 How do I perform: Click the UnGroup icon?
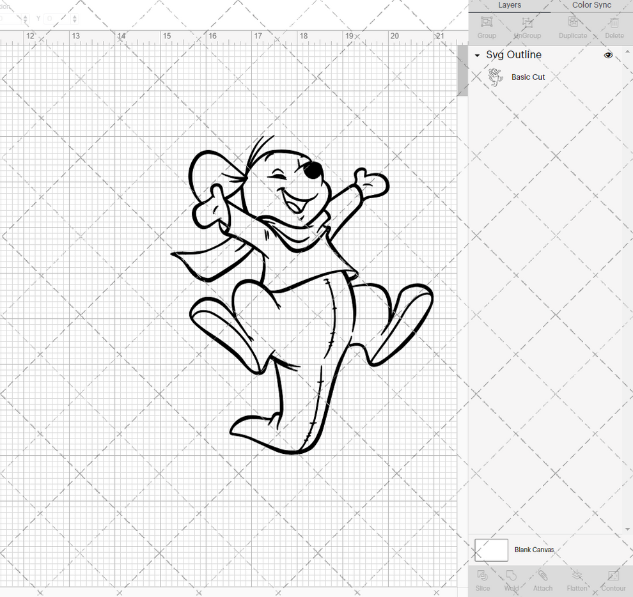527,27
